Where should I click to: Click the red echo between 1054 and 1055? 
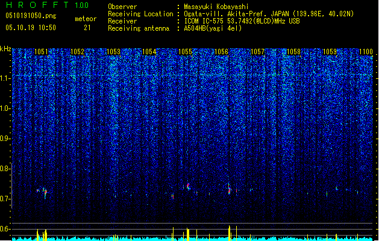(x=172, y=196)
